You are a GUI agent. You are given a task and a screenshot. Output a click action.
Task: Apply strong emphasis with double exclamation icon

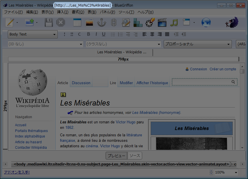tap(72, 34)
